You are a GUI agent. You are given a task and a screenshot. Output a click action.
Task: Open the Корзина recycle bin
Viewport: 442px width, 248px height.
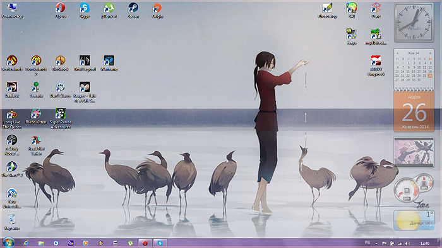12,222
